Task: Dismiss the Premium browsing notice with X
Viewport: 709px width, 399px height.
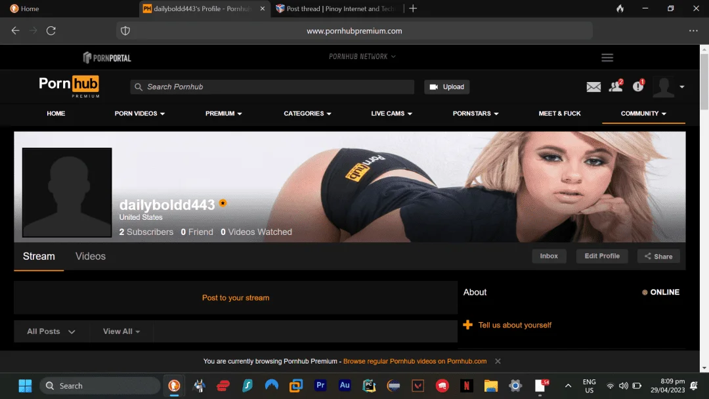Action: pos(498,361)
